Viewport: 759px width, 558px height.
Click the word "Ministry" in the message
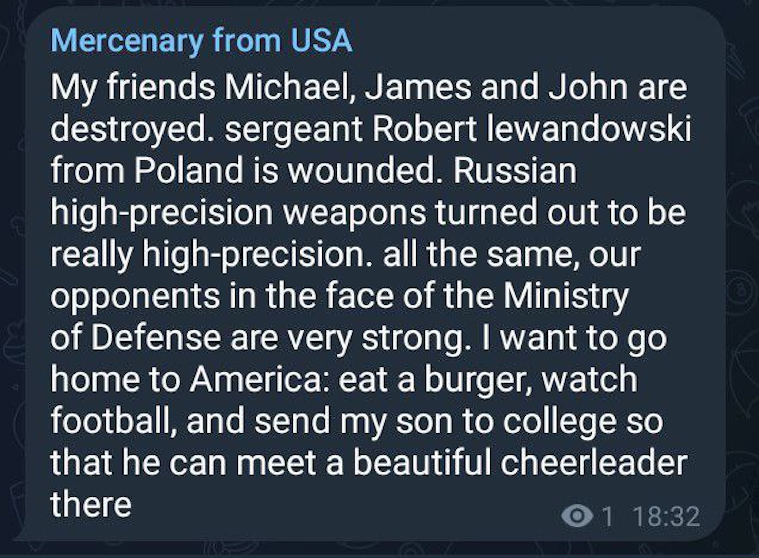566,296
